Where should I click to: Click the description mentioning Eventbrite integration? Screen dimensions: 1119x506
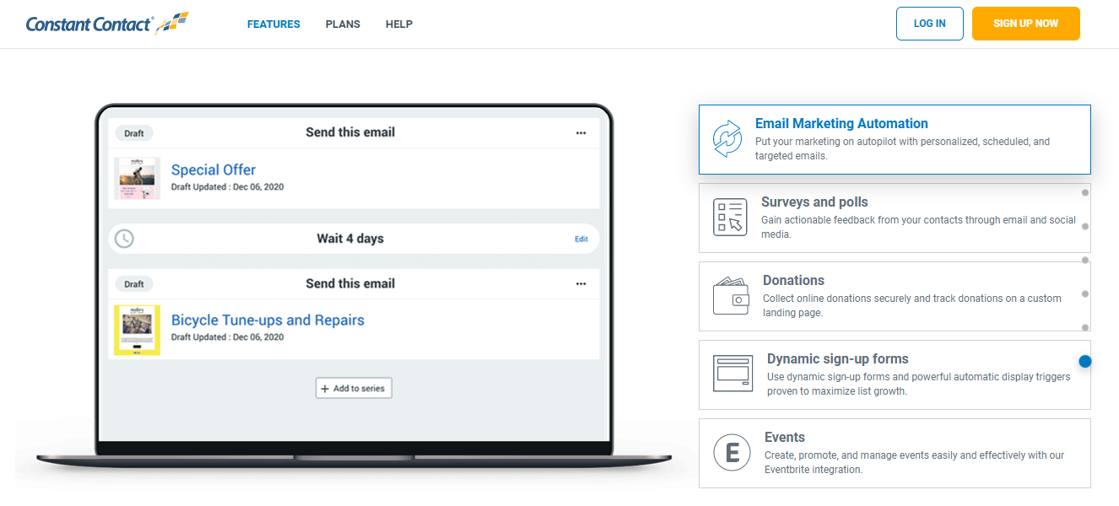pos(915,462)
